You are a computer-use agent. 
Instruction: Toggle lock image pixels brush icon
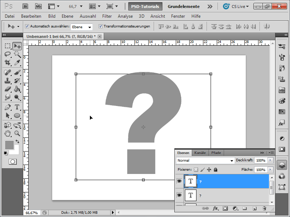[x=203, y=170]
